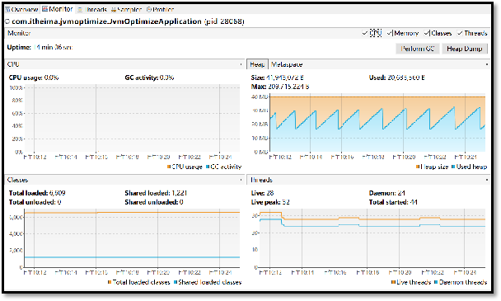Click the Overview tab icon
The width and height of the screenshot is (501, 301).
pos(7,10)
